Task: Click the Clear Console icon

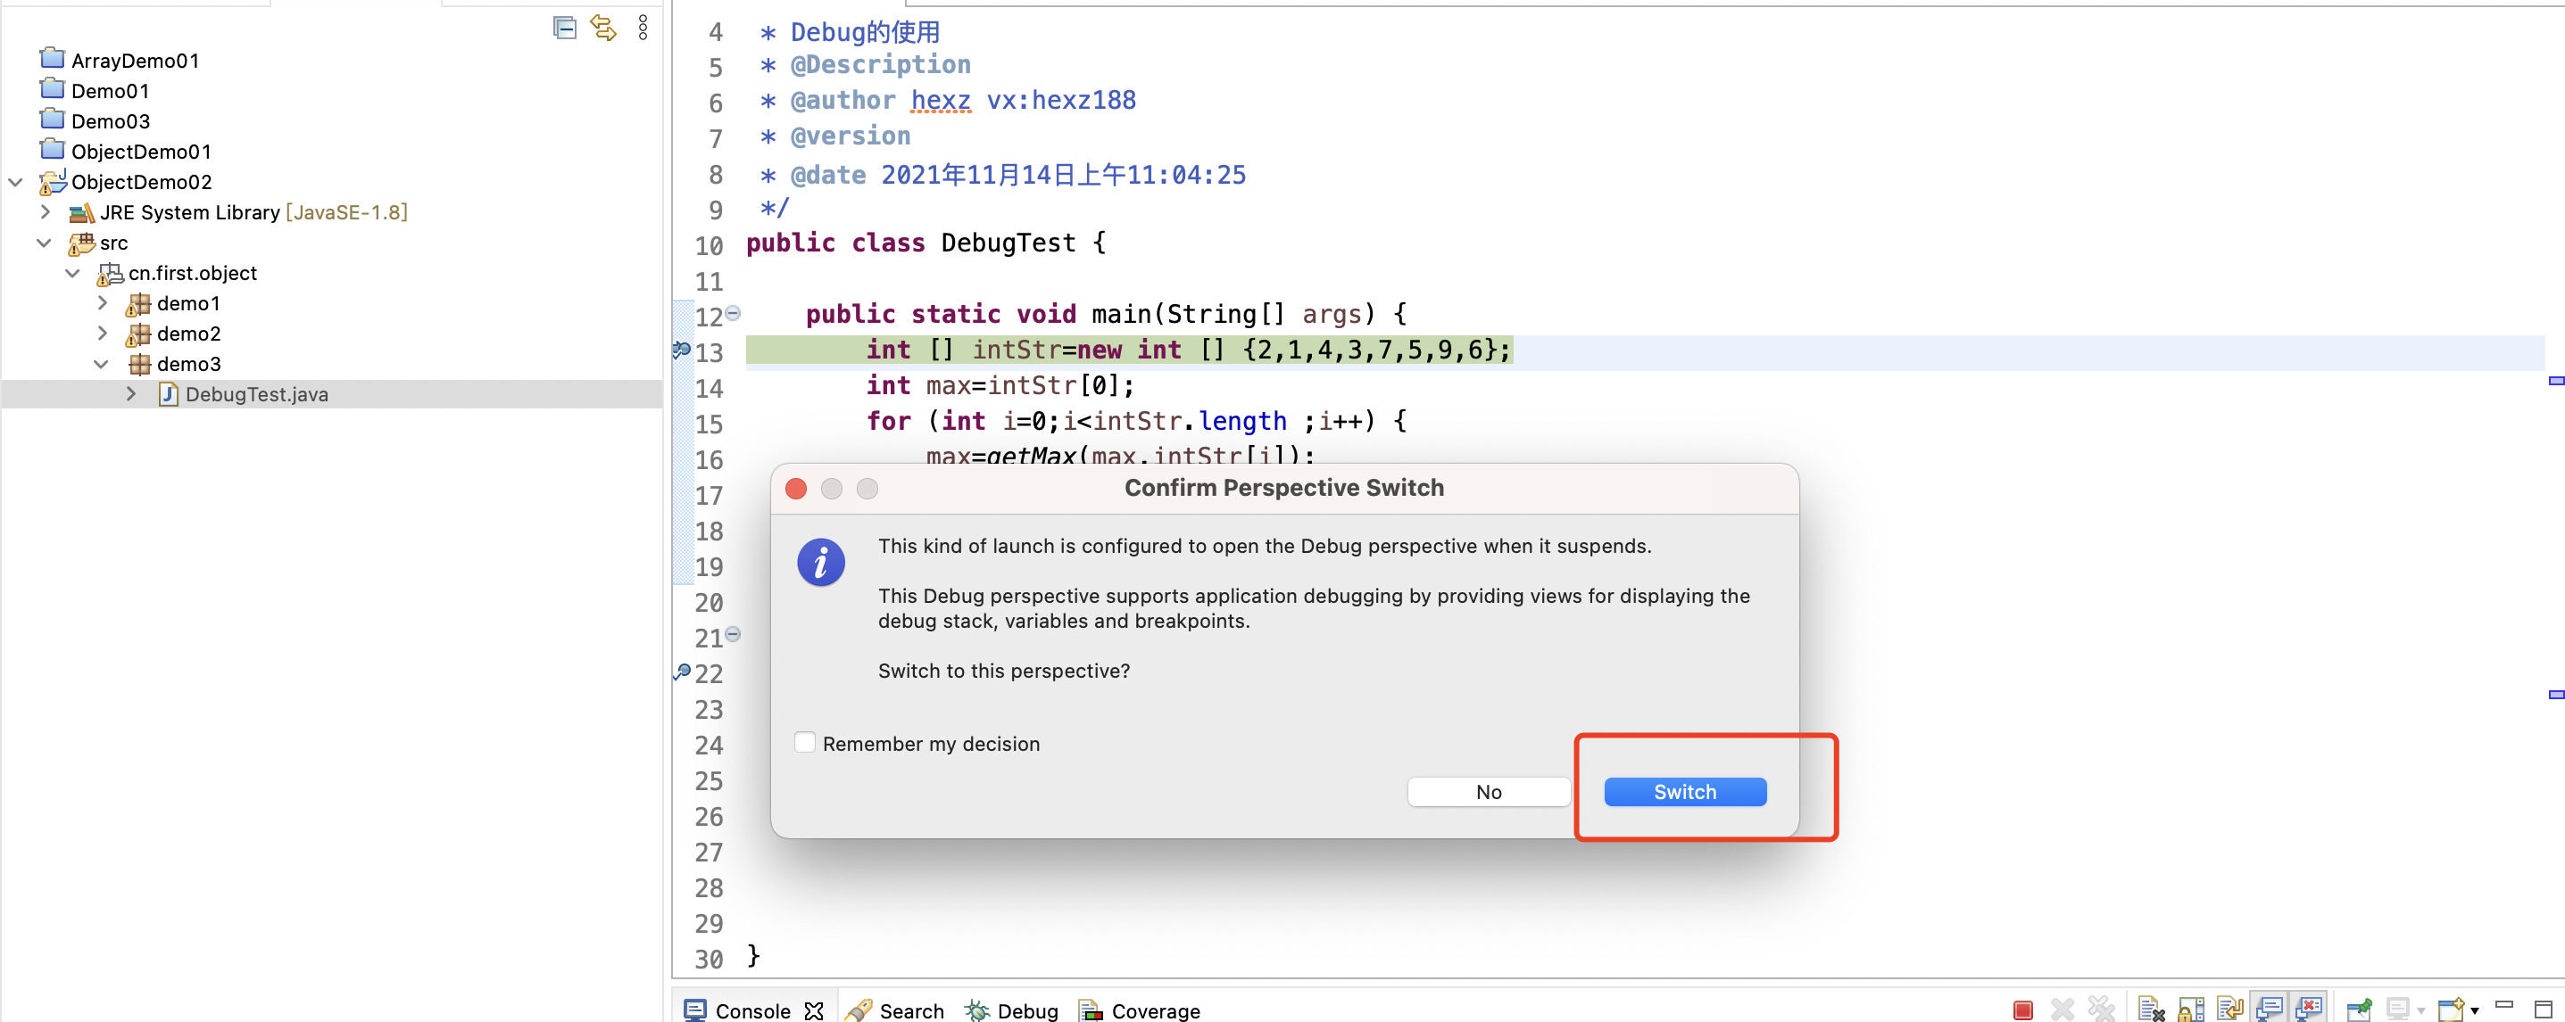Action: 2151,1010
